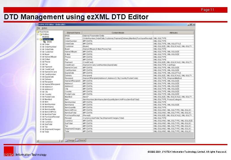This screenshot has height=160, width=231.
Task: Click the ItemNumber element icon in tree
Action: [43, 104]
